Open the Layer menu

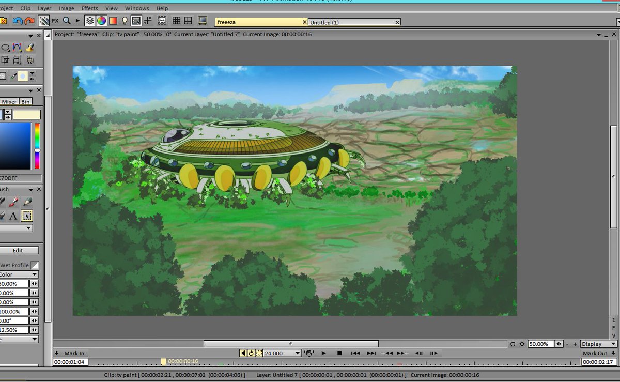click(44, 8)
